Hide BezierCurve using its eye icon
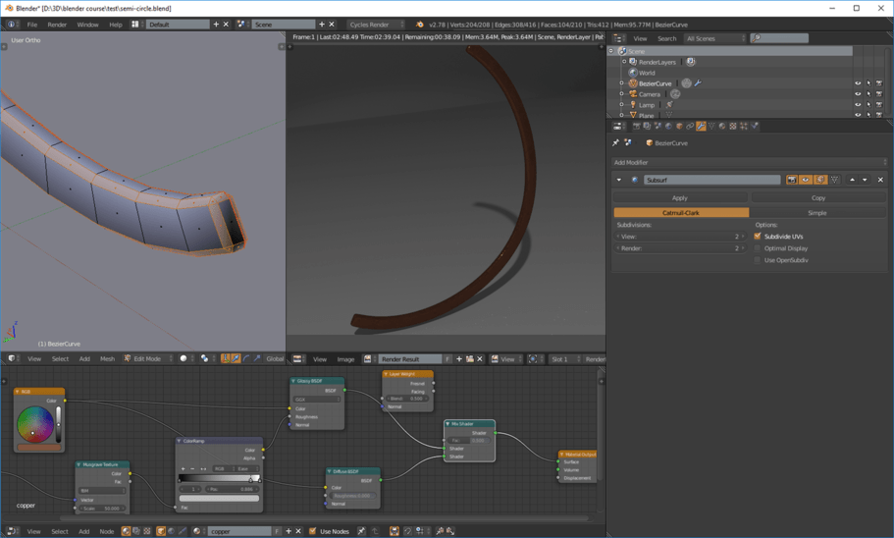The height and width of the screenshot is (538, 894). coord(858,83)
